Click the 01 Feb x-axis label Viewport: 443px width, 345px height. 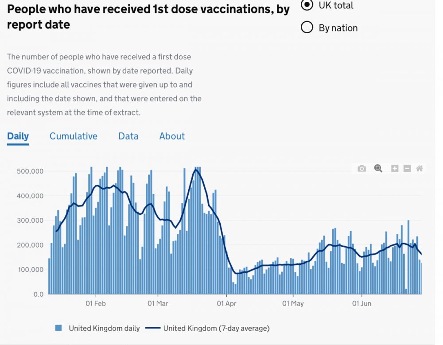point(96,303)
